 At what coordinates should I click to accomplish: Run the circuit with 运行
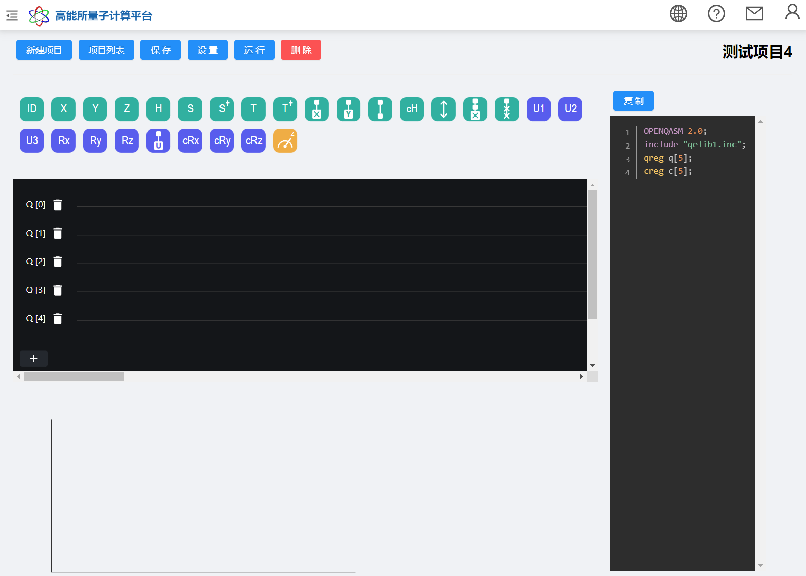pyautogui.click(x=254, y=50)
